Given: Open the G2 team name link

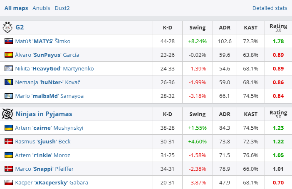Looking at the screenshot, I should 20,27.
